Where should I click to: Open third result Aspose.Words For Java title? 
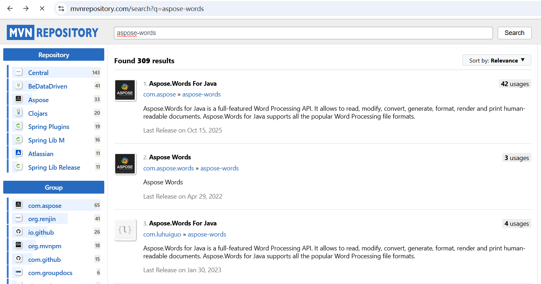(x=183, y=223)
